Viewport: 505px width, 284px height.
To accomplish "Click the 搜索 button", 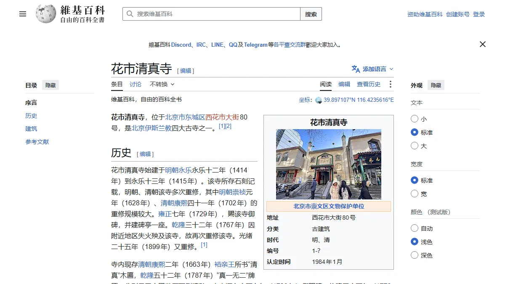I will click(x=311, y=14).
